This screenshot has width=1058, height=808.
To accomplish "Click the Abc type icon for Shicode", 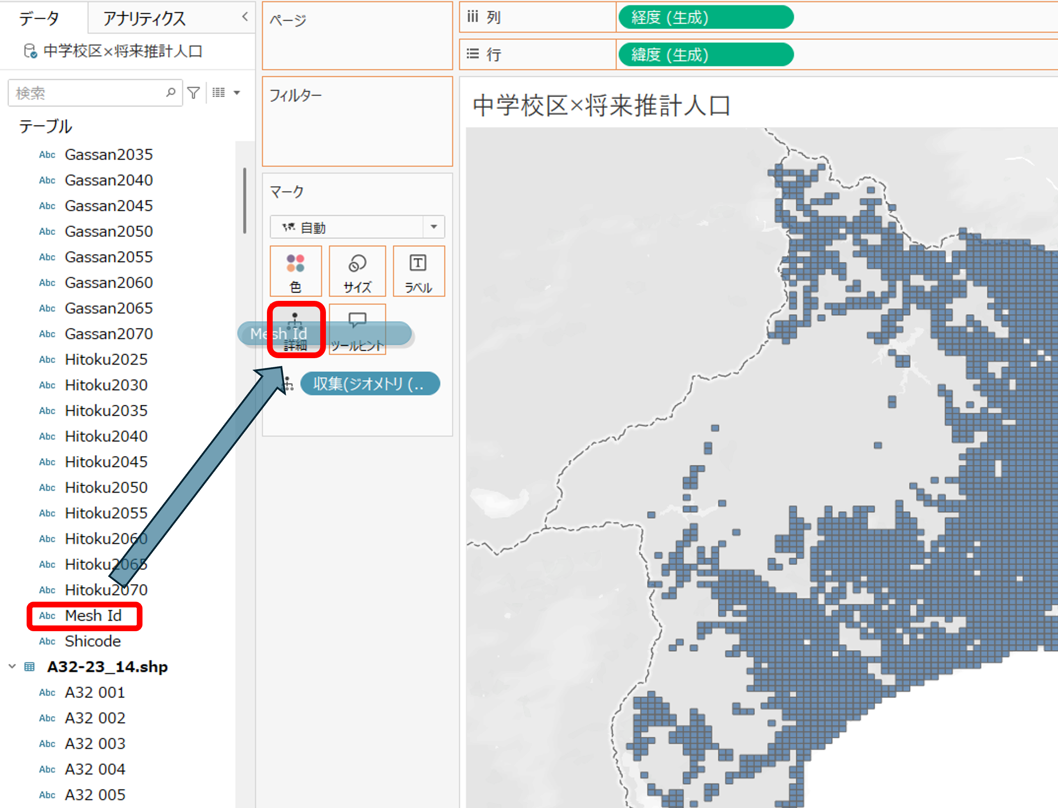I will 47,641.
